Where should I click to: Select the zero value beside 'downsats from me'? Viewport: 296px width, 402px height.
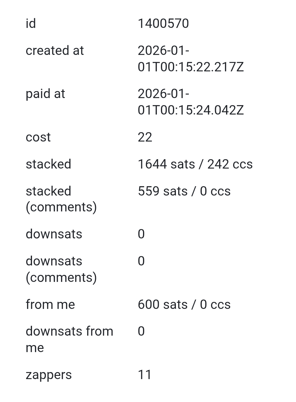(141, 331)
